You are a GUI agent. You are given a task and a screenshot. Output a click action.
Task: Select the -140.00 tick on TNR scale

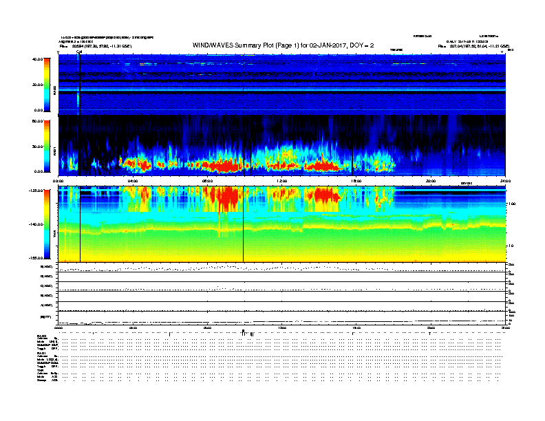(36, 224)
